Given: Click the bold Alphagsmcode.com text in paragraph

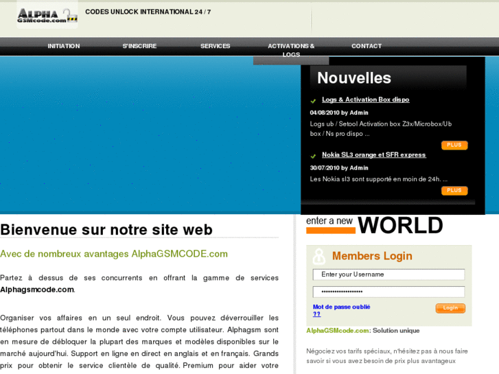Looking at the screenshot, I should [x=37, y=290].
